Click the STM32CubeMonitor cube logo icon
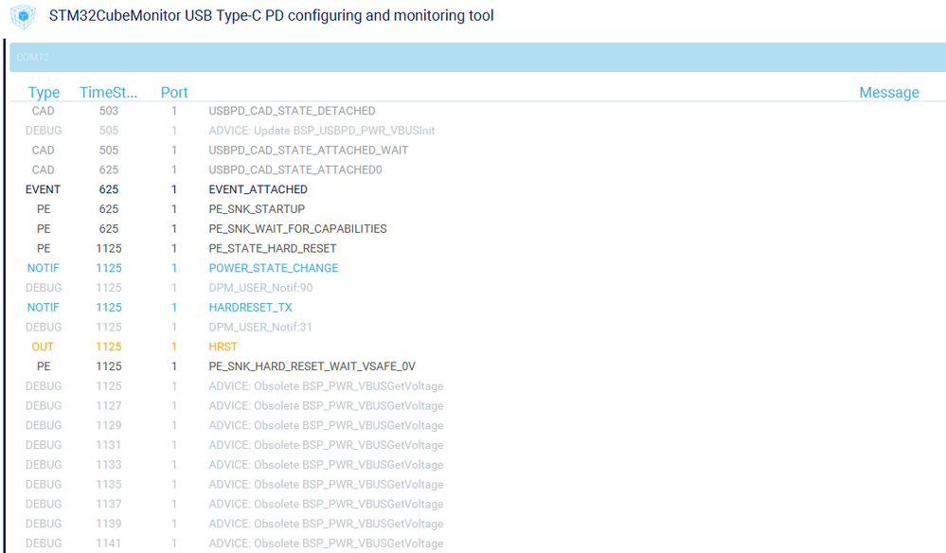 pyautogui.click(x=23, y=16)
